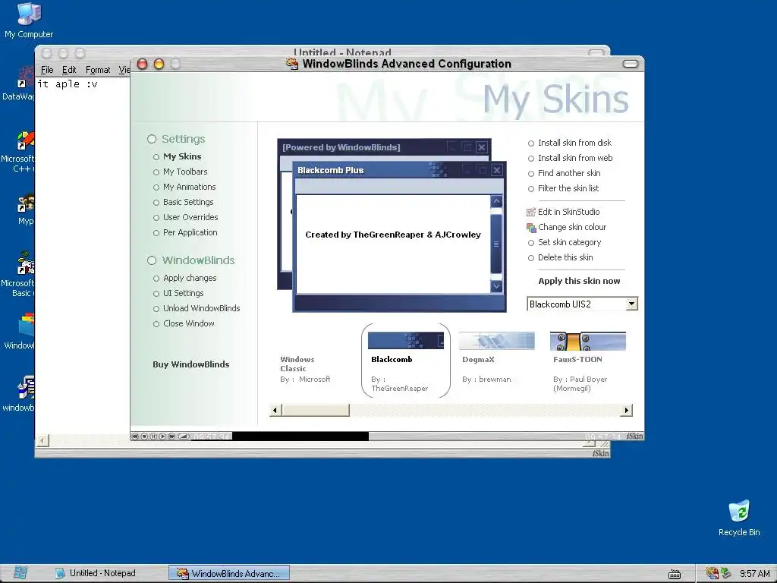Click Find another skin
The image size is (777, 583).
(569, 174)
